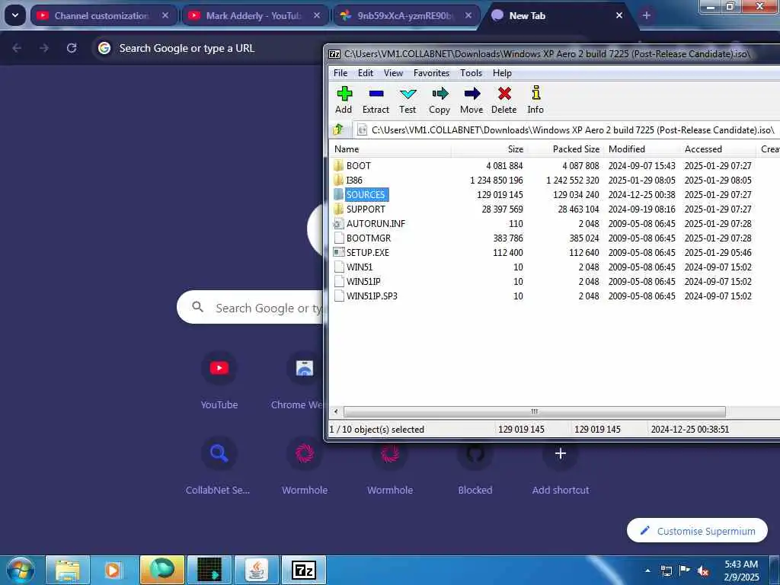Select the I386 folder
The height and width of the screenshot is (585, 780).
tap(354, 180)
